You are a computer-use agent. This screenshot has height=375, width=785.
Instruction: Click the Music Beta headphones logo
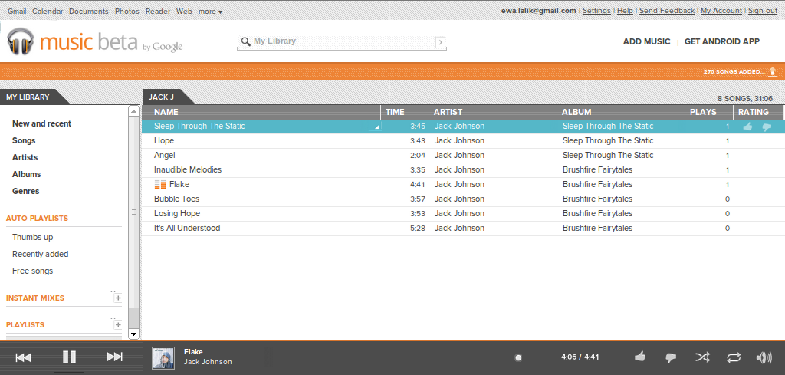(x=21, y=41)
